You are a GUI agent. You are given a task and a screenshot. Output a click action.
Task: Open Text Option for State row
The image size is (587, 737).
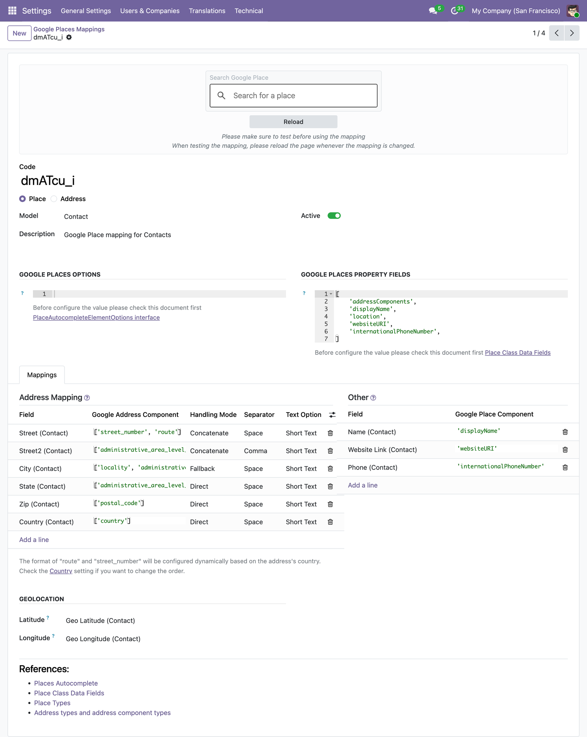pos(301,486)
